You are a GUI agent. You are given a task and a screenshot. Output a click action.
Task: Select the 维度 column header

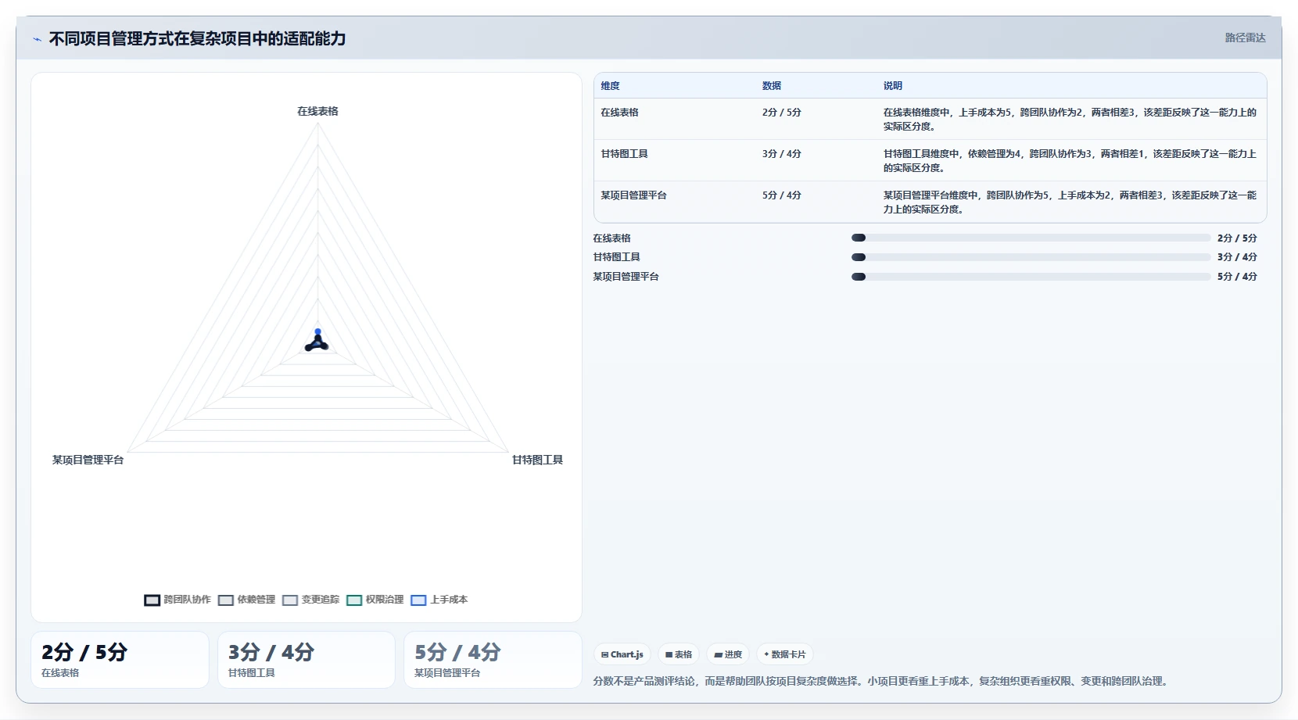pos(610,86)
